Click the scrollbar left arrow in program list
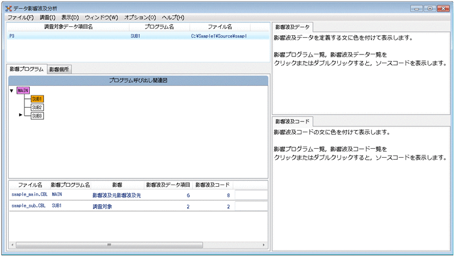455x257 pixels. point(13,245)
